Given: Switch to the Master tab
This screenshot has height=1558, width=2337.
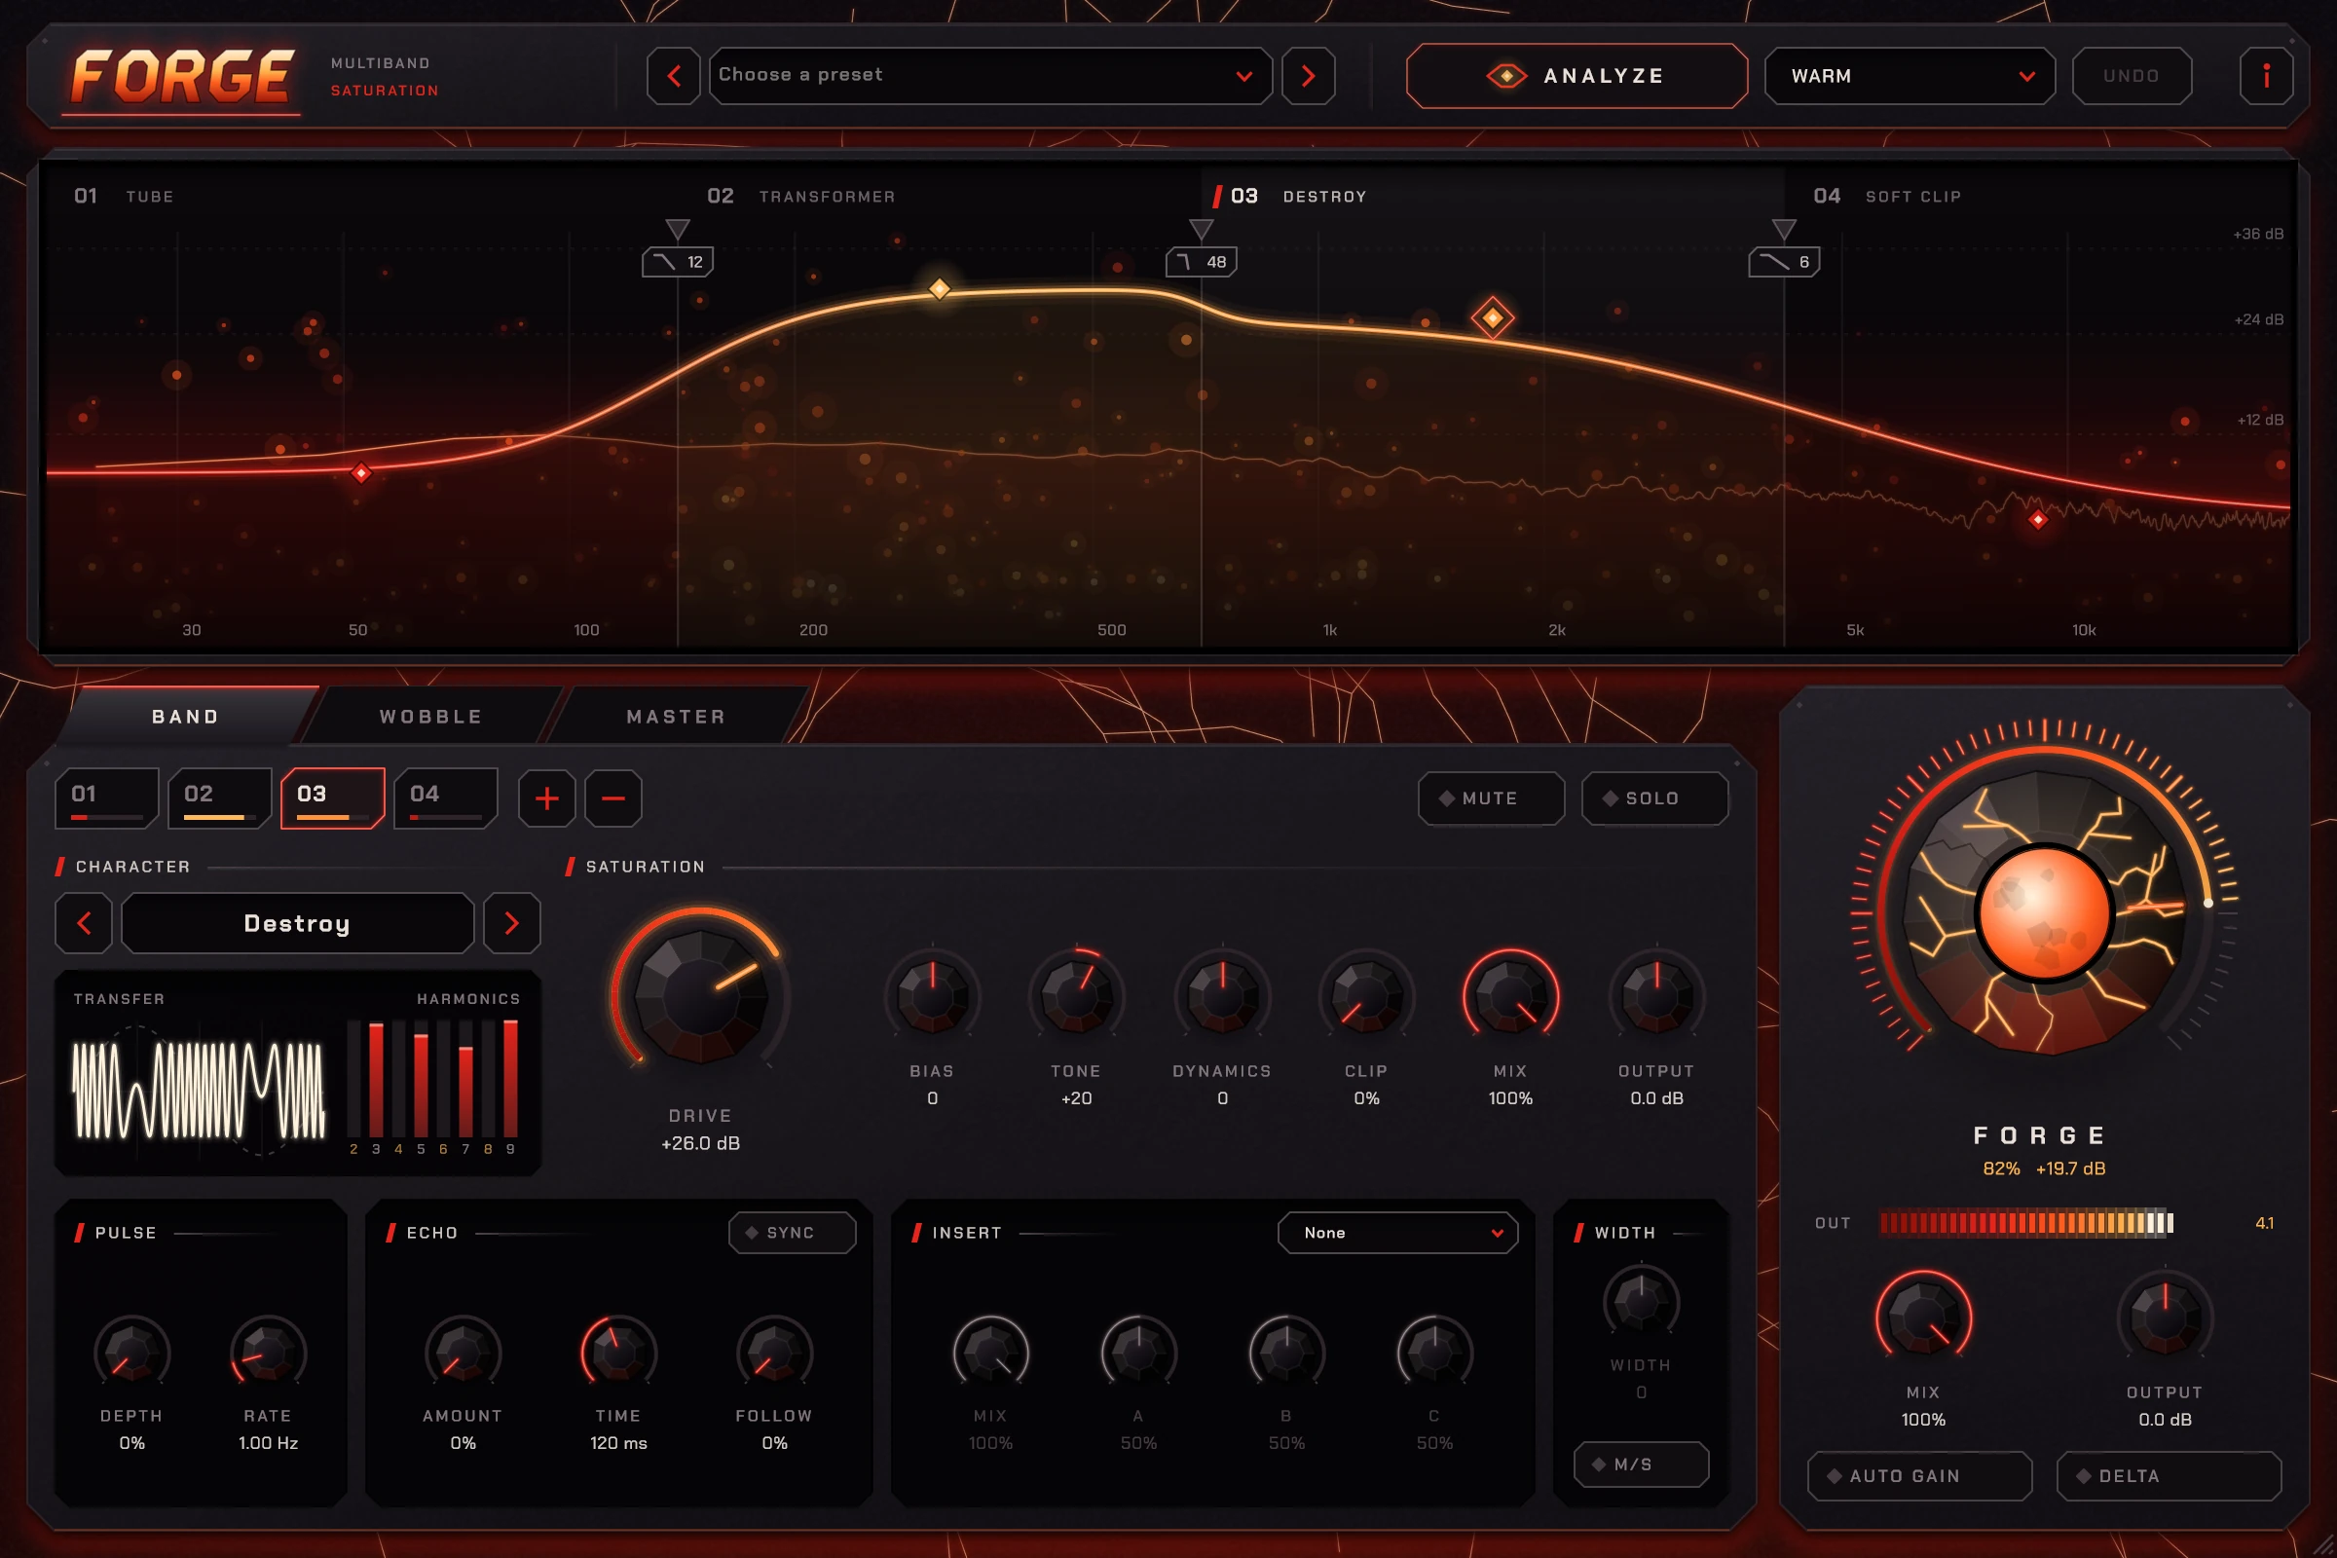Looking at the screenshot, I should [677, 717].
